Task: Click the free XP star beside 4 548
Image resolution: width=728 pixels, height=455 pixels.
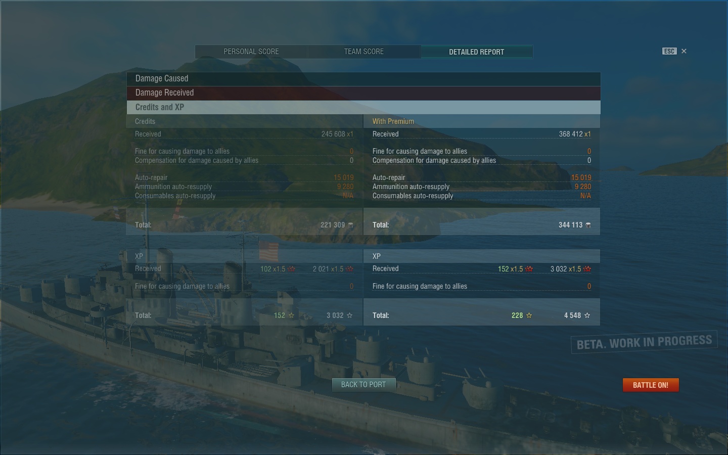Action: click(587, 315)
